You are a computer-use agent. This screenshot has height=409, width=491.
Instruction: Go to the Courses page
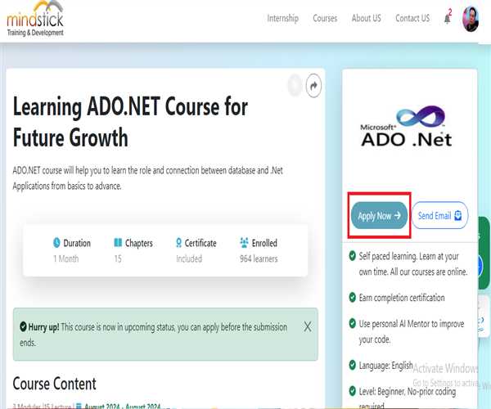coord(325,19)
